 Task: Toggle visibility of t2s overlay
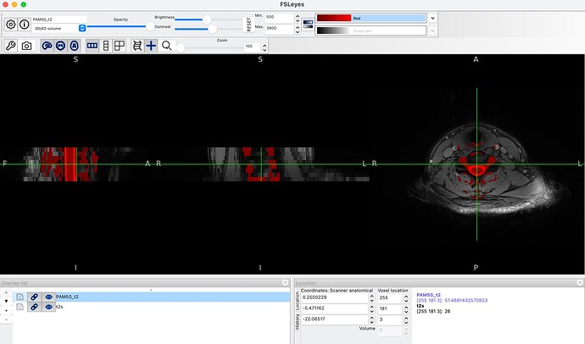click(49, 308)
